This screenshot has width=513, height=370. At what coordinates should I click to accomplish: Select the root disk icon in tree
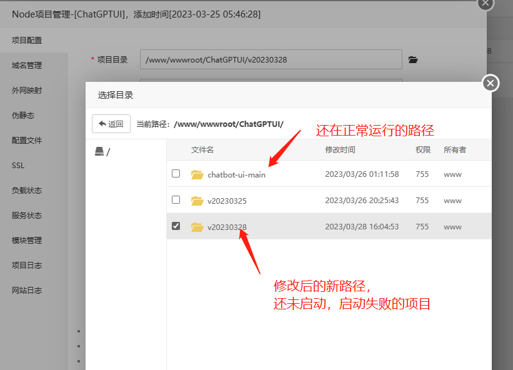pyautogui.click(x=99, y=151)
